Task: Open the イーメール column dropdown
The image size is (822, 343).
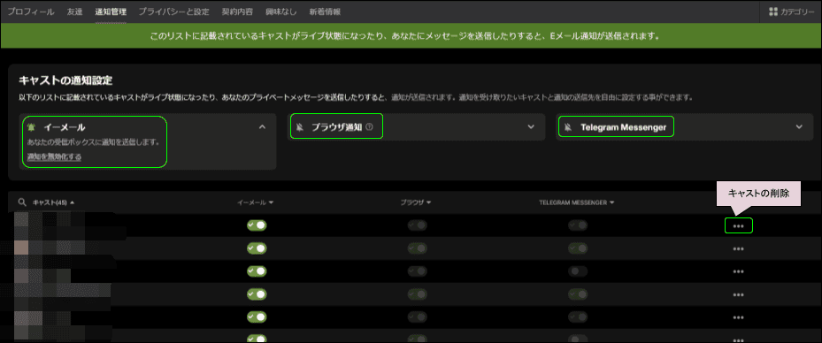Action: point(256,202)
